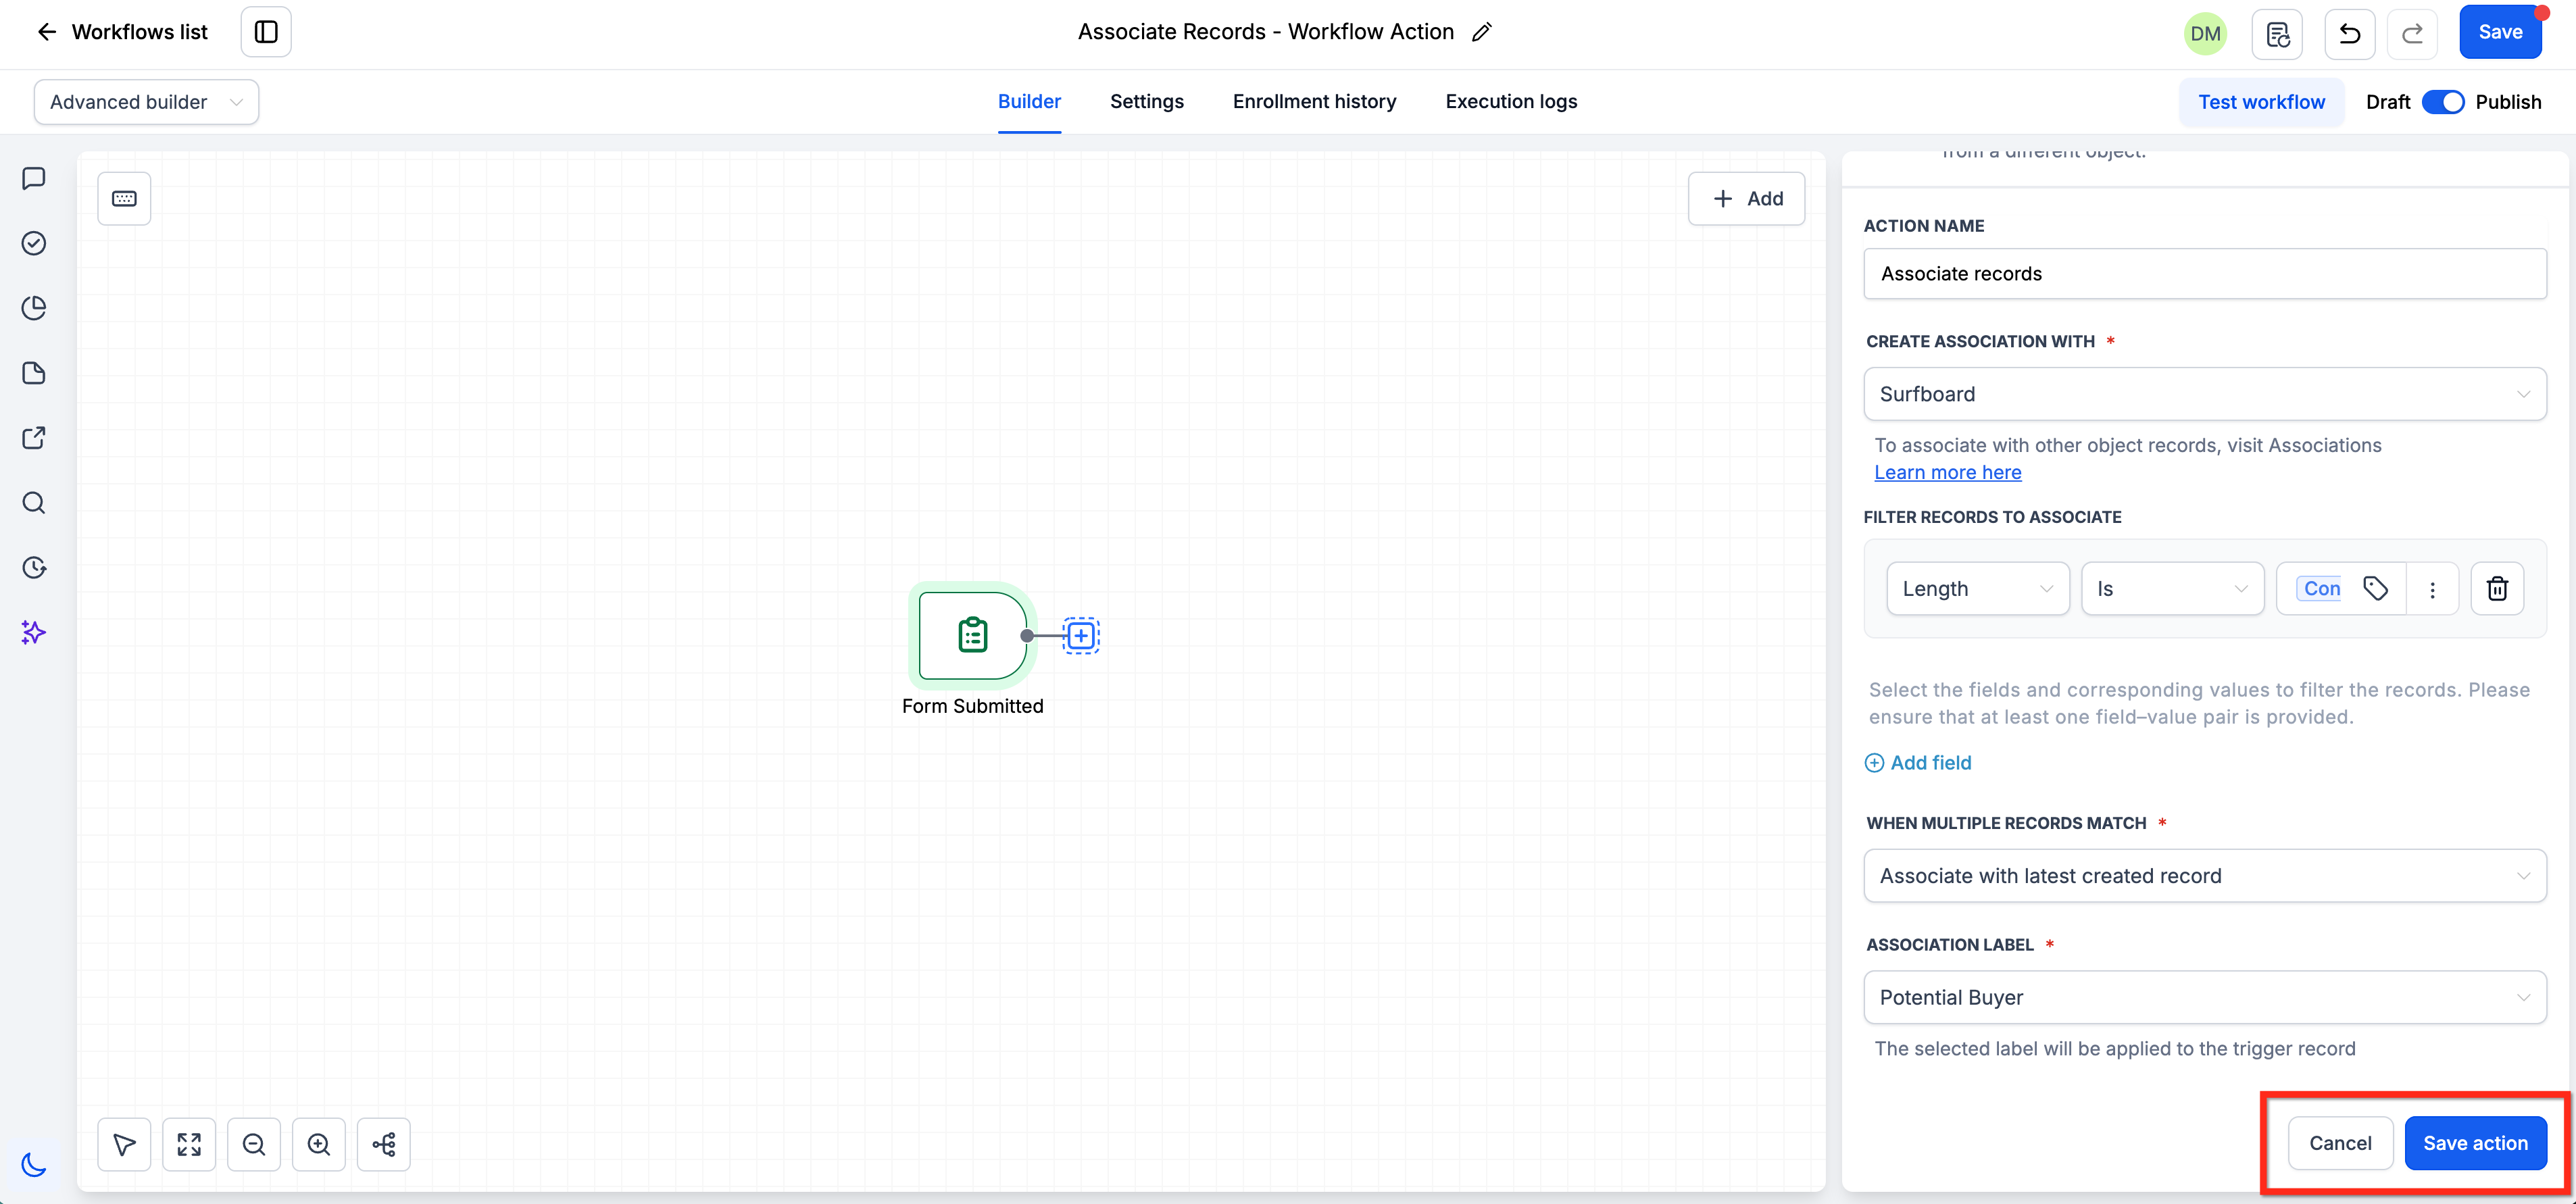Image resolution: width=2576 pixels, height=1204 pixels.
Task: Select the pointer cursor tool
Action: (124, 1144)
